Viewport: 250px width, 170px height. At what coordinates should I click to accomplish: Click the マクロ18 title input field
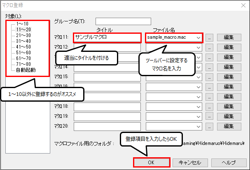click(x=107, y=107)
